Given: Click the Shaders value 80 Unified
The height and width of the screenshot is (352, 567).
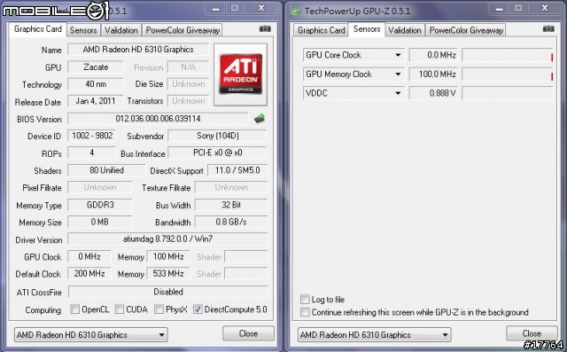Looking at the screenshot, I should pos(106,170).
